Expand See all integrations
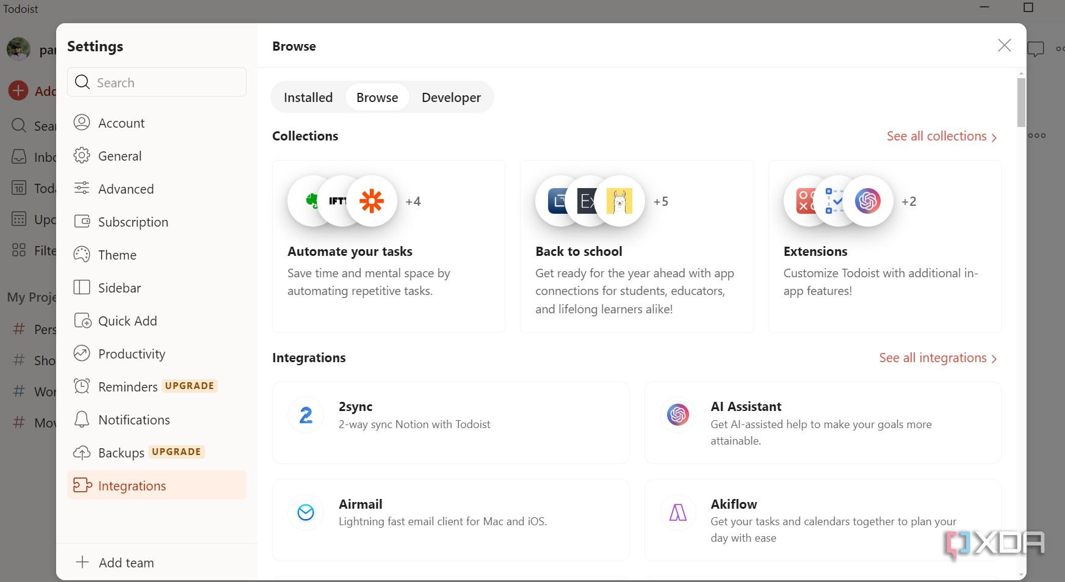This screenshot has width=1065, height=582. tap(937, 358)
